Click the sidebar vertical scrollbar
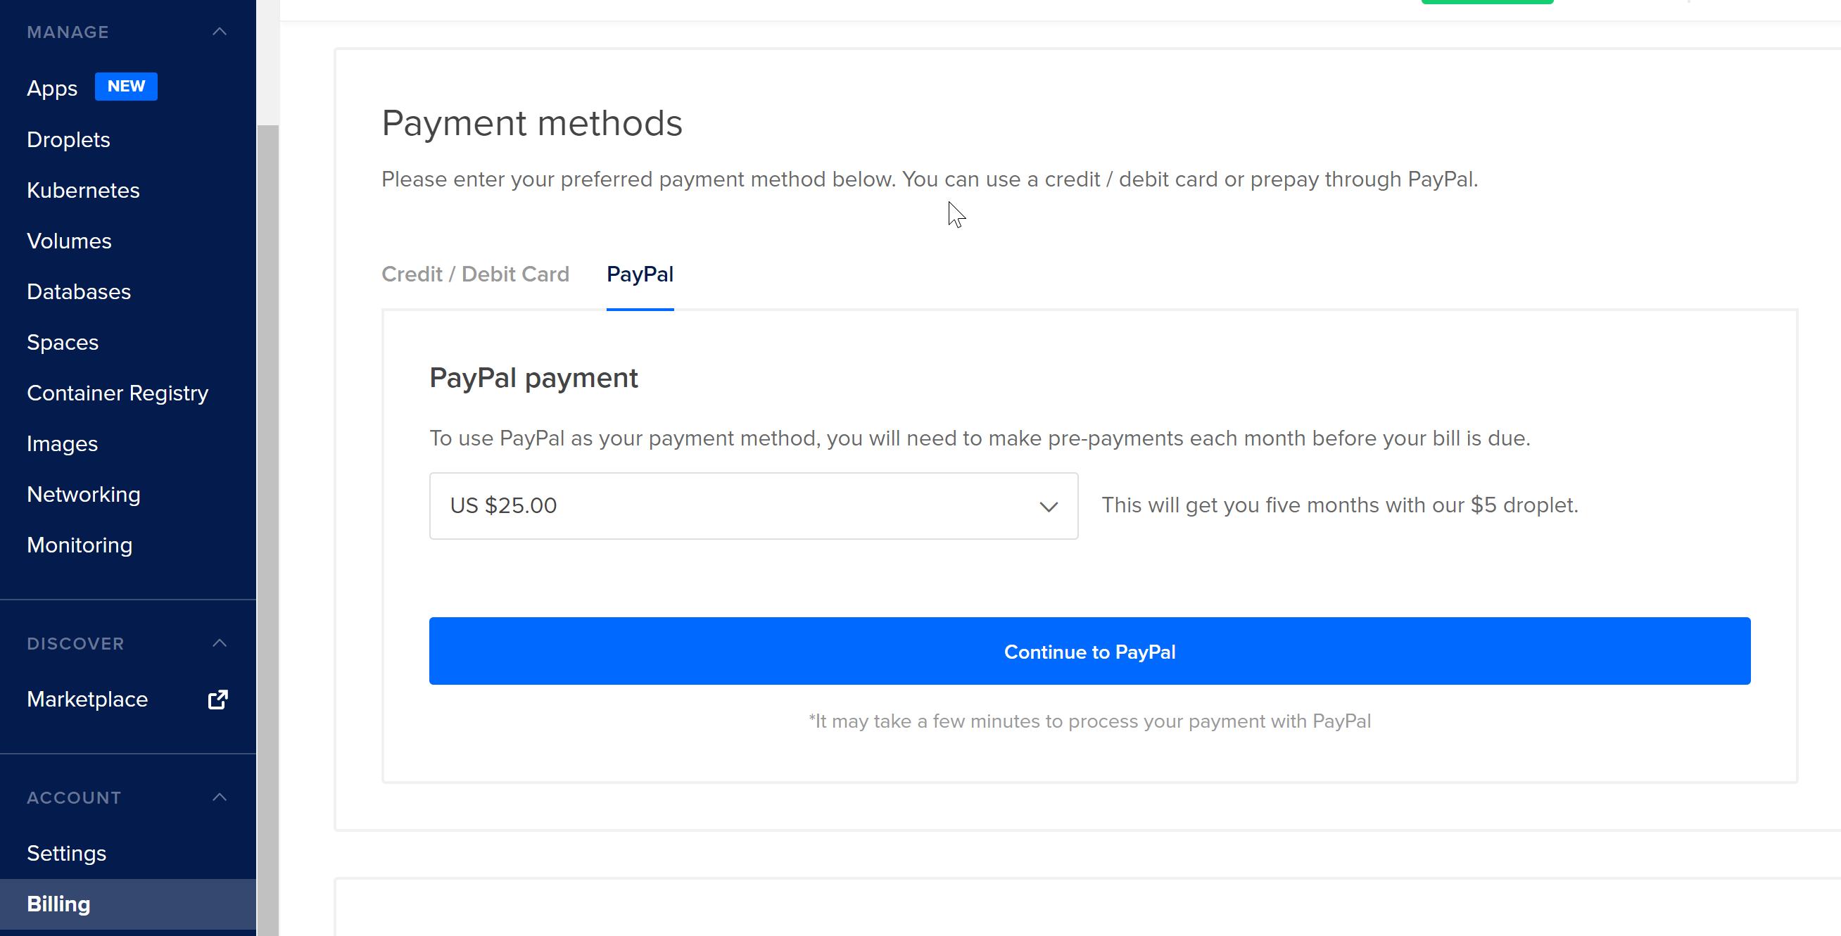 tap(268, 500)
